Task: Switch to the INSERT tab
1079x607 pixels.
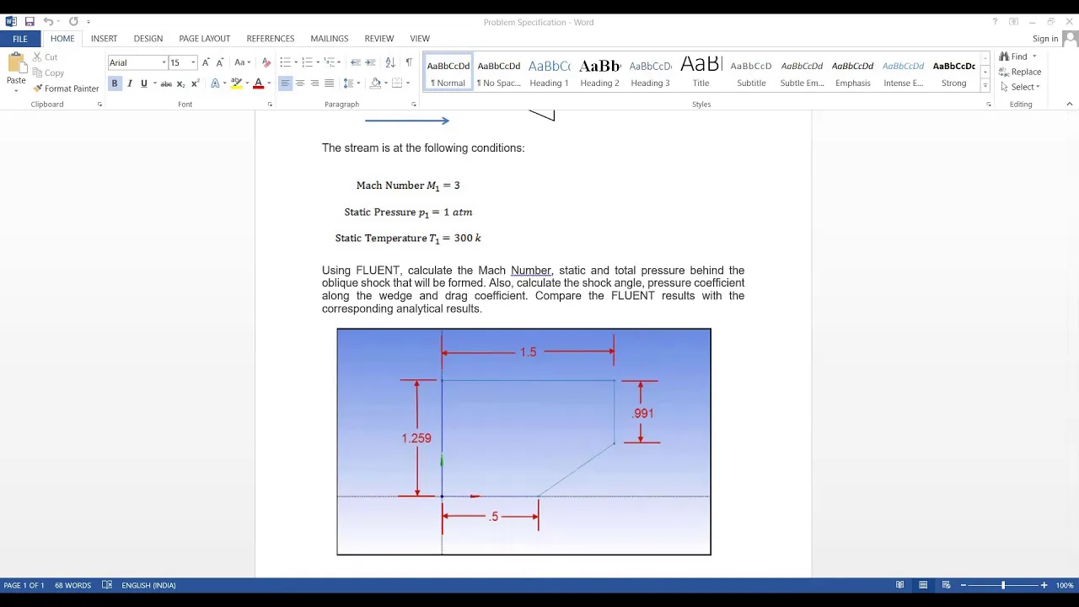Action: pyautogui.click(x=104, y=39)
